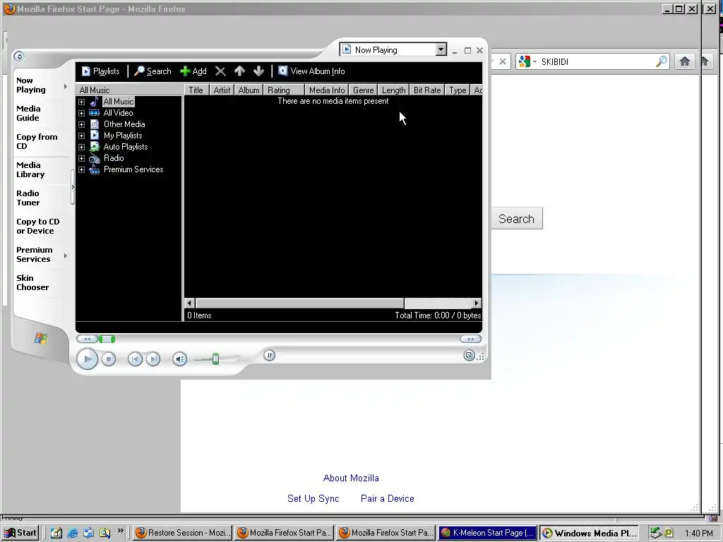Click the Search button in library toolbar
Screen dimensions: 723x542
point(153,71)
